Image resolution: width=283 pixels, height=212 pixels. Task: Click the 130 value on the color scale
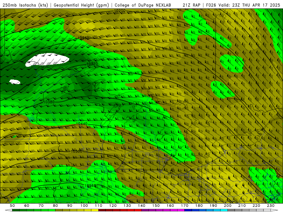(127, 206)
